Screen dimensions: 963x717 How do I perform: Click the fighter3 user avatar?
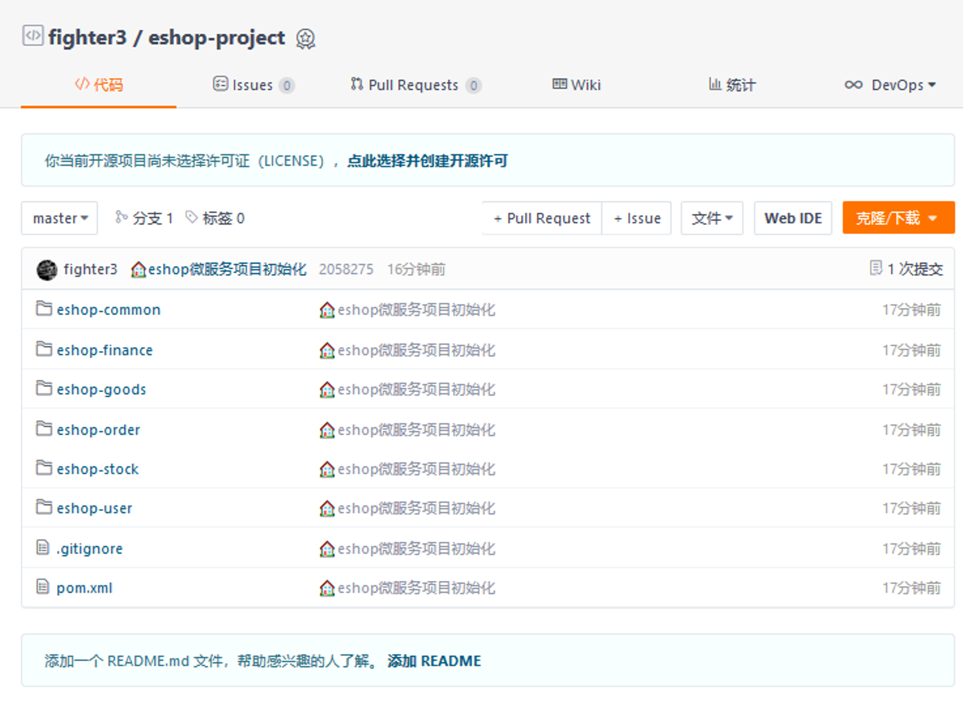coord(47,269)
